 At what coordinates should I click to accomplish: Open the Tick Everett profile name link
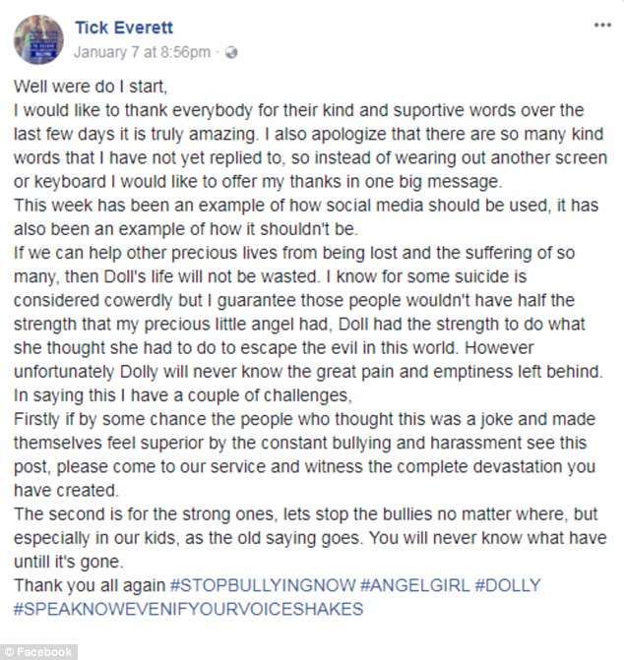pyautogui.click(x=123, y=30)
